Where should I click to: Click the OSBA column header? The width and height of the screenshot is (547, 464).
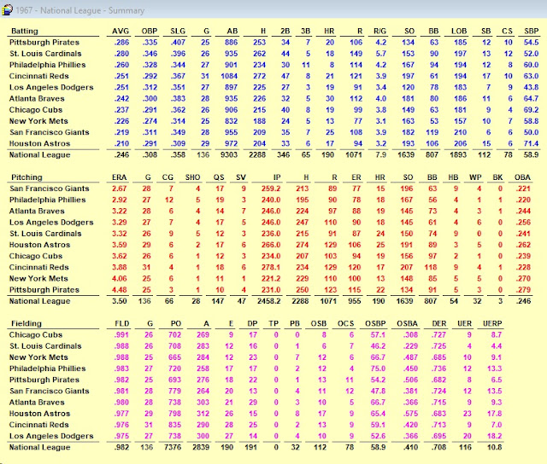point(407,323)
